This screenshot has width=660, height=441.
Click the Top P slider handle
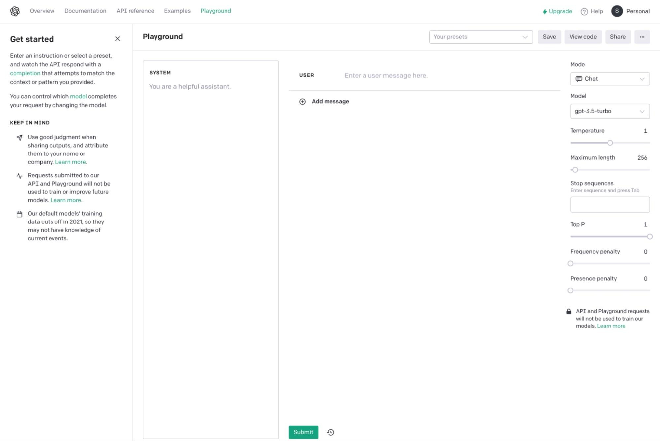point(649,237)
